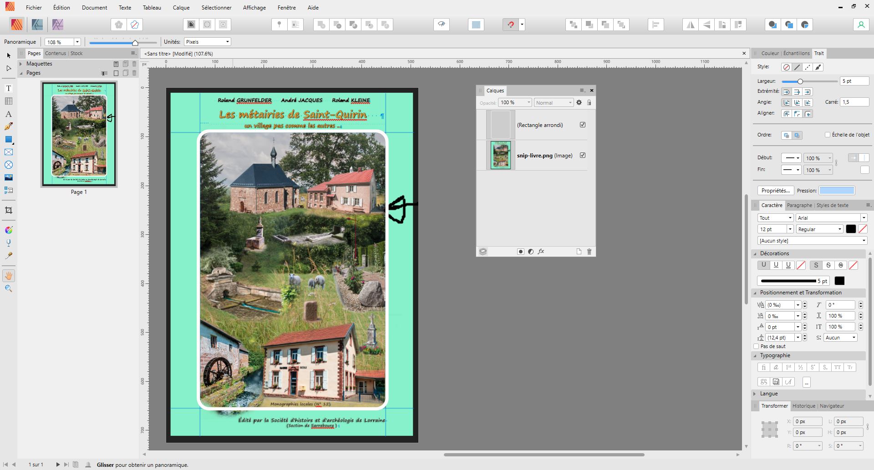Open the black font colour swatch
Viewport: 874px width, 470px height.
coord(851,229)
